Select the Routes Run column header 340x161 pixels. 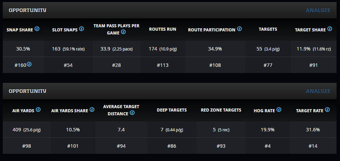click(163, 29)
